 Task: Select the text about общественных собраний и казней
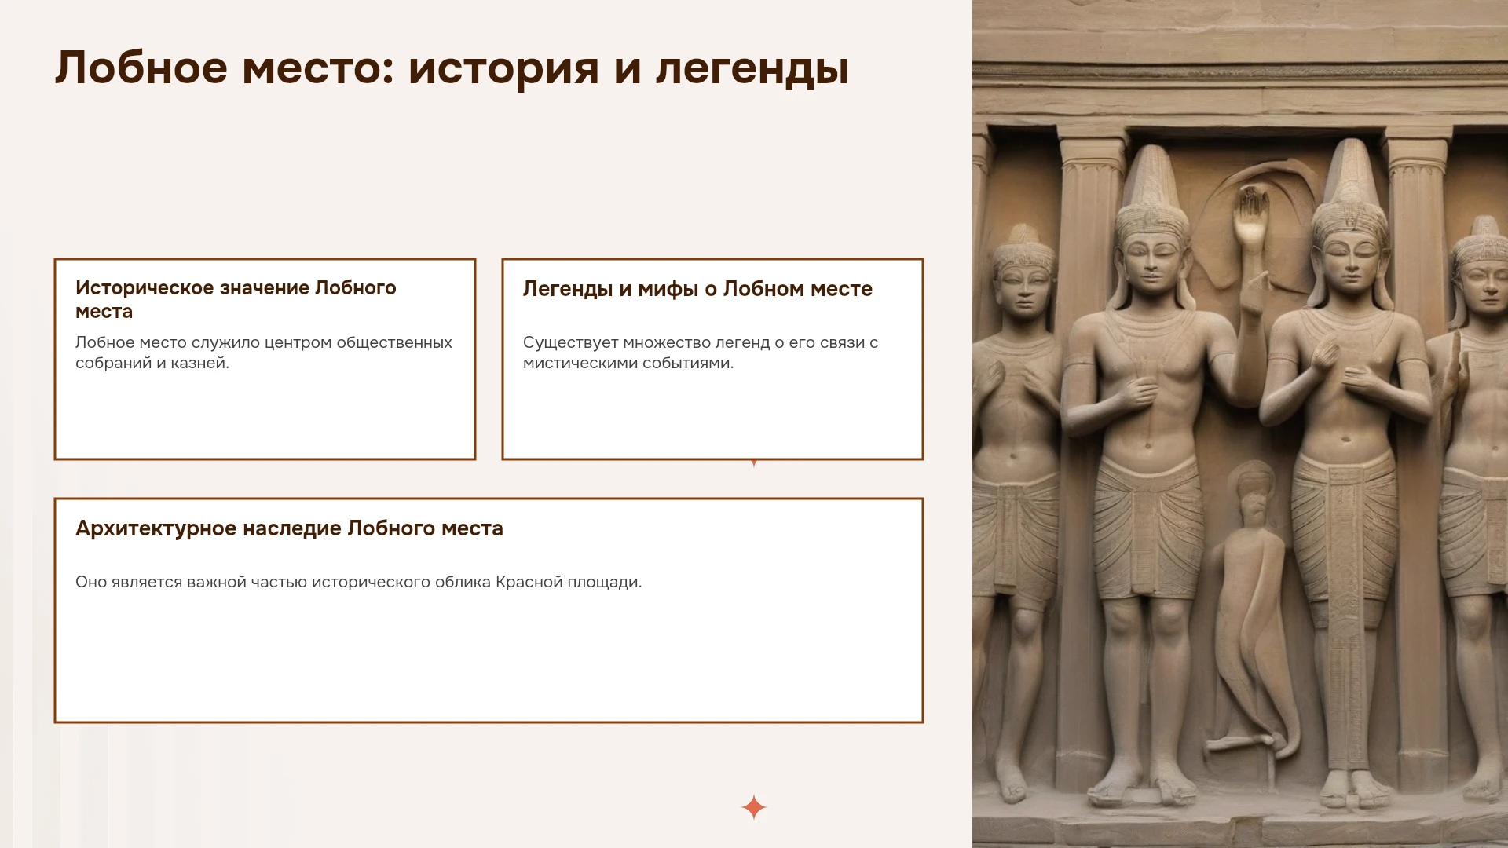264,353
